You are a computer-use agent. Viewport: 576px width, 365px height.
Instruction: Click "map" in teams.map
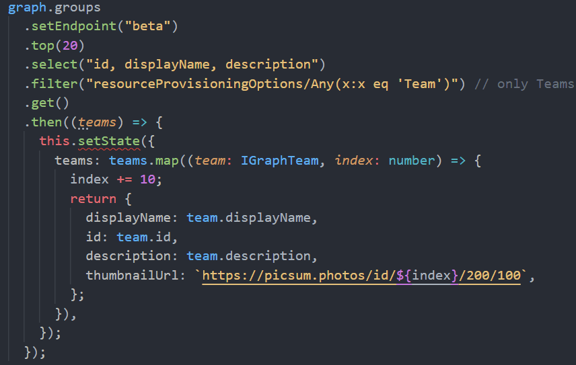[166, 161]
